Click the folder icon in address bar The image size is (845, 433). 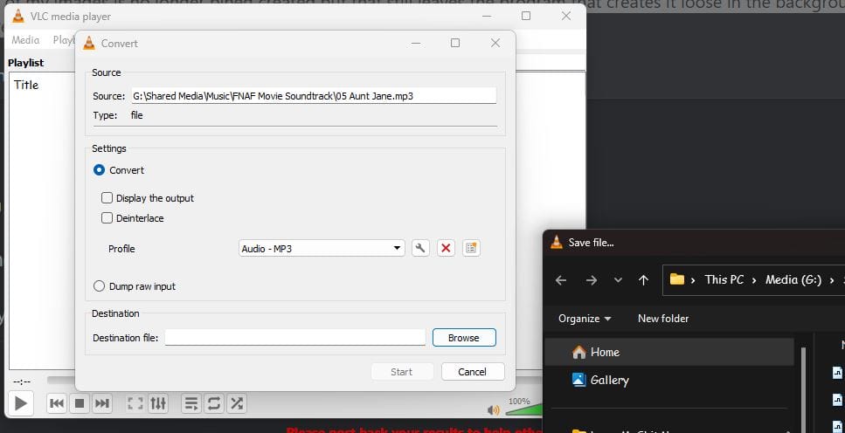click(677, 279)
